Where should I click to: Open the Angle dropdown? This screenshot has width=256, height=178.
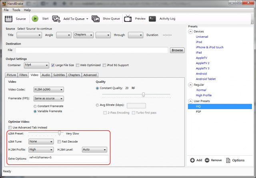pos(64,35)
